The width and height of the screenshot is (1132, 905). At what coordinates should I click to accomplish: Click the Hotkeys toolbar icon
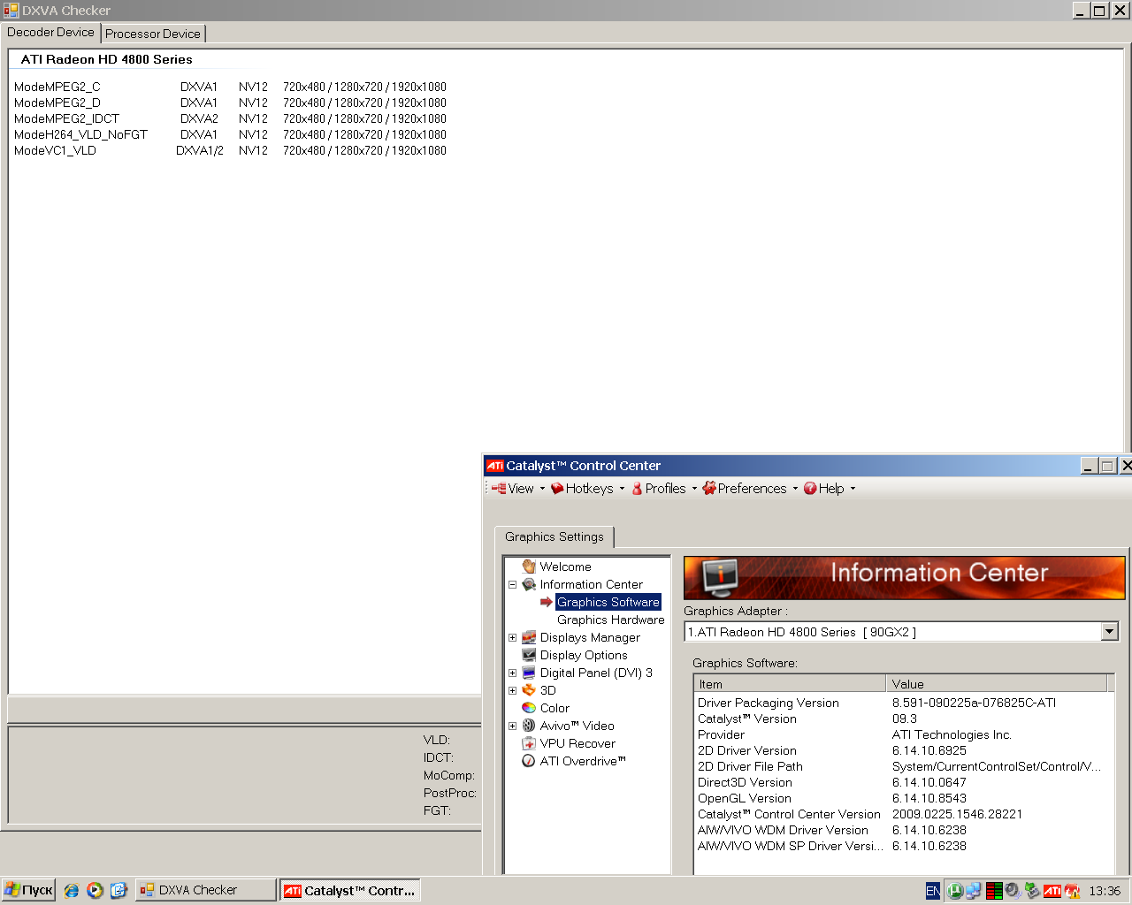point(557,489)
